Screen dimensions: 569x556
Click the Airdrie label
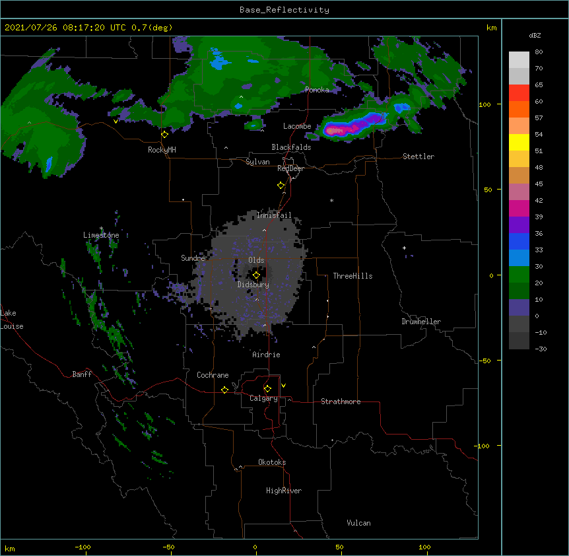tap(267, 355)
